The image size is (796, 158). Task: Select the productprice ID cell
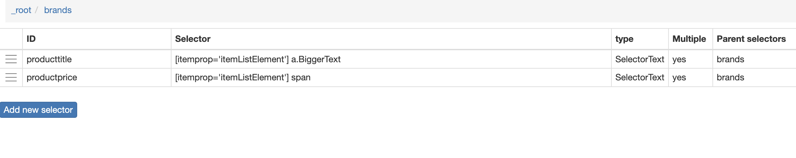[97, 77]
